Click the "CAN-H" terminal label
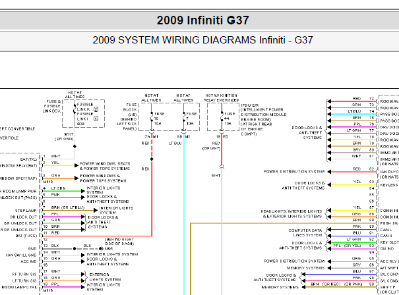This screenshot has height=295, width=399. coord(386,236)
